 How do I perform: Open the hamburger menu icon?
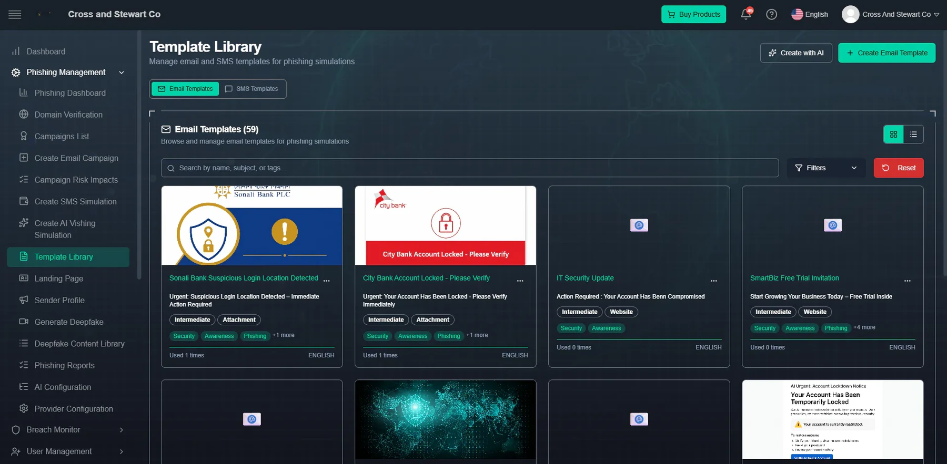pyautogui.click(x=15, y=14)
